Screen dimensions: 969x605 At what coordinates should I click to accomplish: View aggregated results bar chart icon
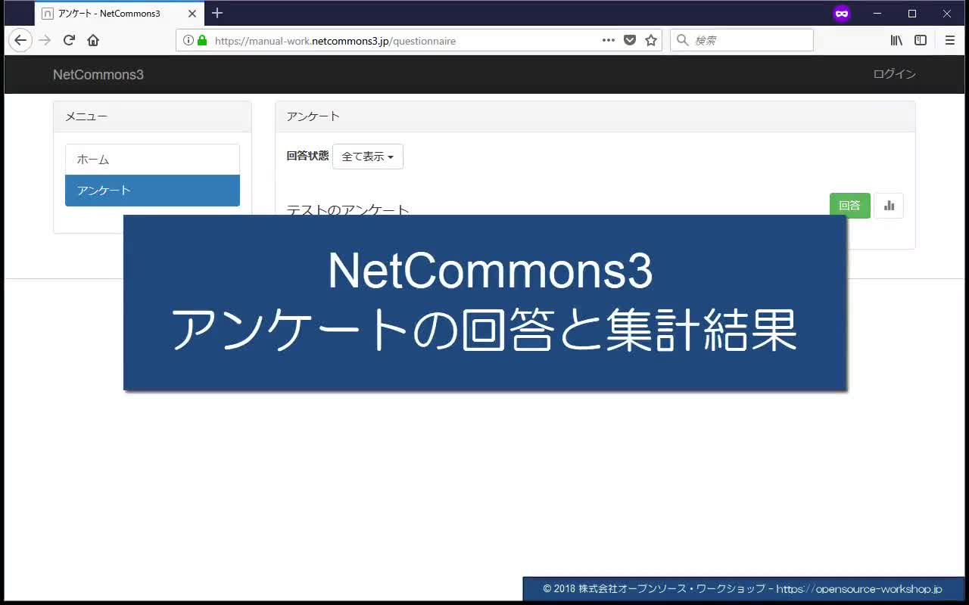[889, 206]
